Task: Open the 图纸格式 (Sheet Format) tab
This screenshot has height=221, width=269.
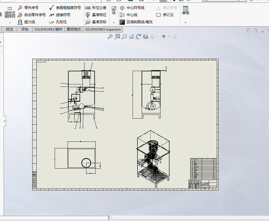Action: (x=74, y=29)
